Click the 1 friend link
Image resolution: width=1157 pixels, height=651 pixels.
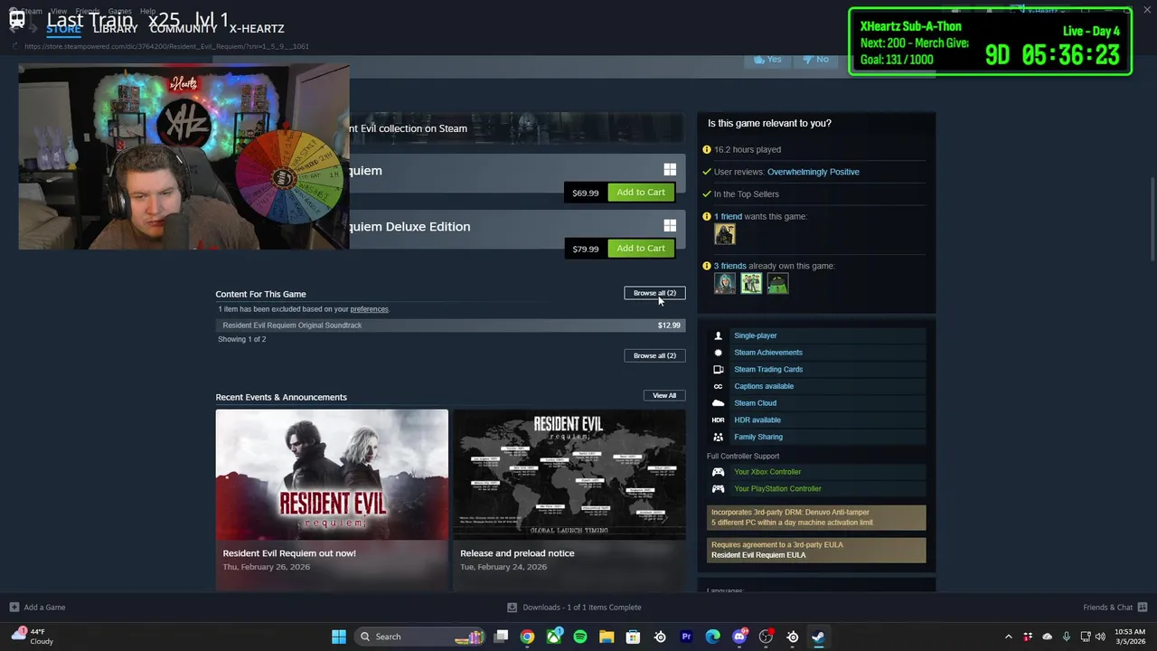[x=728, y=217]
